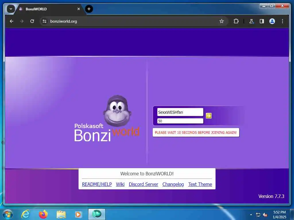Viewport: 294px width, 220px height.
Task: Open the browser profile avatar
Action: pyautogui.click(x=272, y=21)
